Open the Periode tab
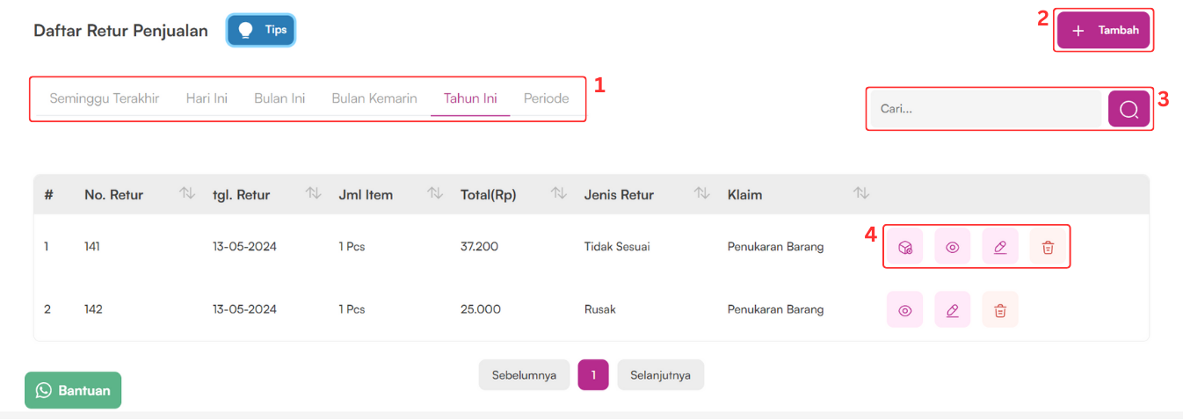Screen dimensions: 1183x420 546,98
